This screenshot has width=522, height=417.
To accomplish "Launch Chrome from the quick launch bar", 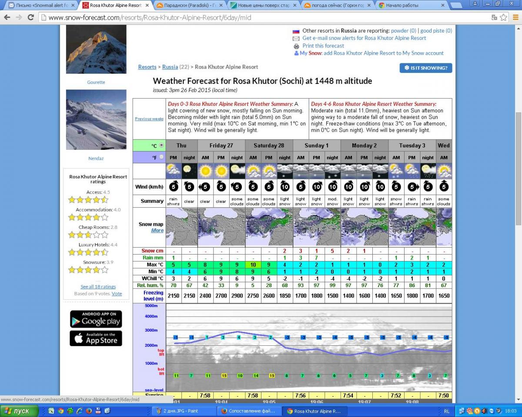I will pos(61,410).
